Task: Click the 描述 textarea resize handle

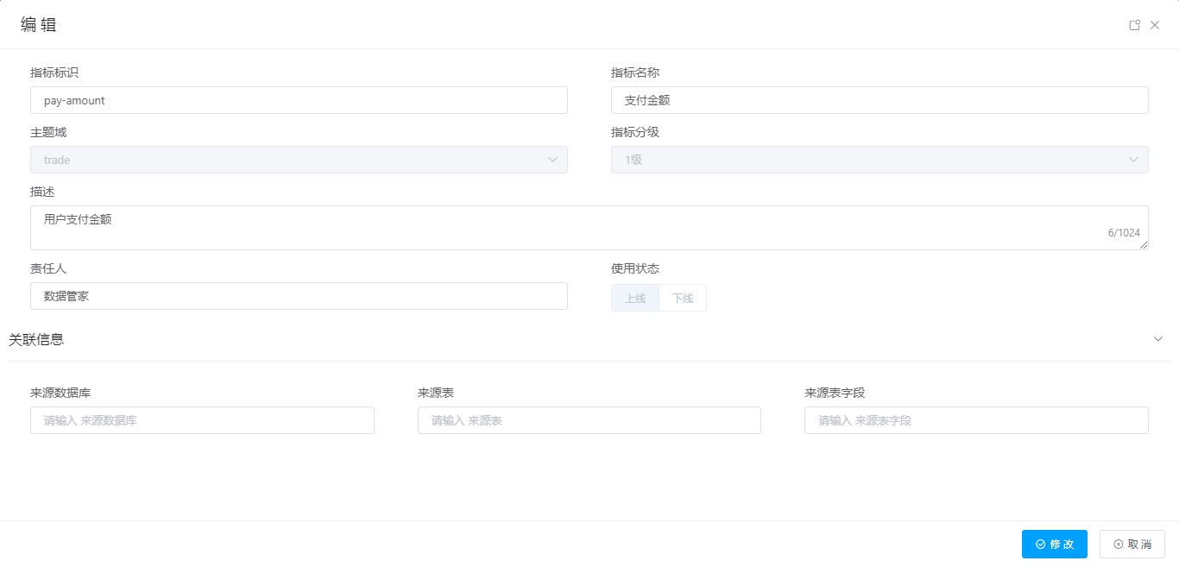Action: point(1144,246)
